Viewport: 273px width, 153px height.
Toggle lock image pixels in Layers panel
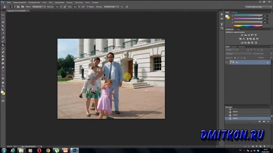238,58
